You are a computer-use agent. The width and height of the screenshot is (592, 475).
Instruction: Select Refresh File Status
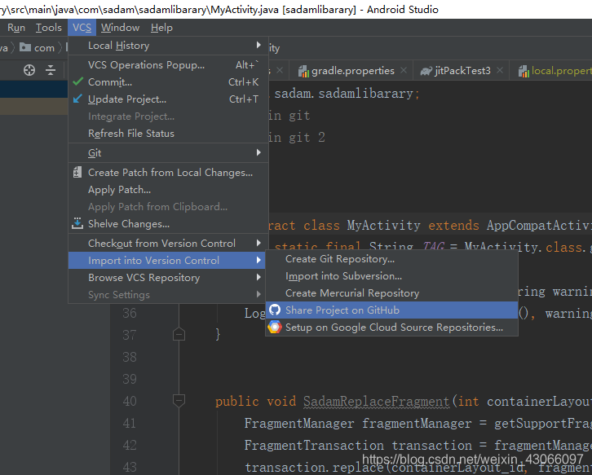[168, 134]
